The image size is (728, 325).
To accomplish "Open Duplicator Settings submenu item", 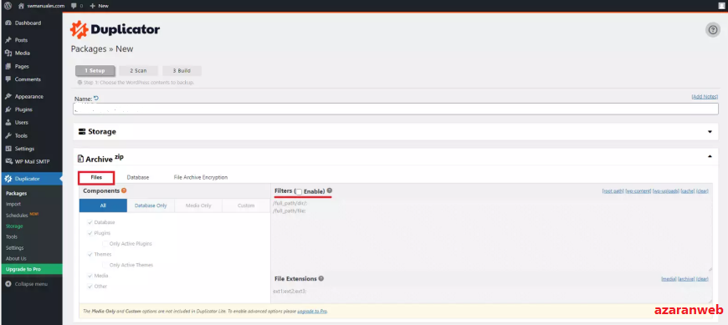I will tap(14, 248).
